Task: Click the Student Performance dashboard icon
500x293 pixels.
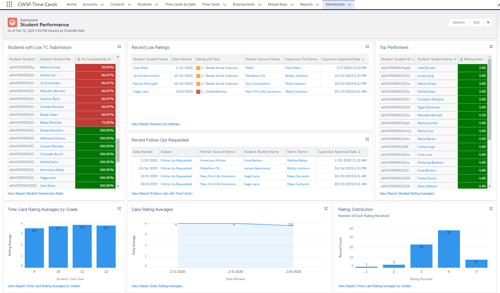Action: click(x=12, y=22)
